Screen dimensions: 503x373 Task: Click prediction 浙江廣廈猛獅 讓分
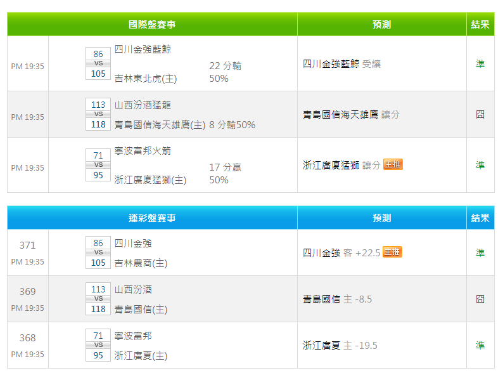[x=341, y=165]
